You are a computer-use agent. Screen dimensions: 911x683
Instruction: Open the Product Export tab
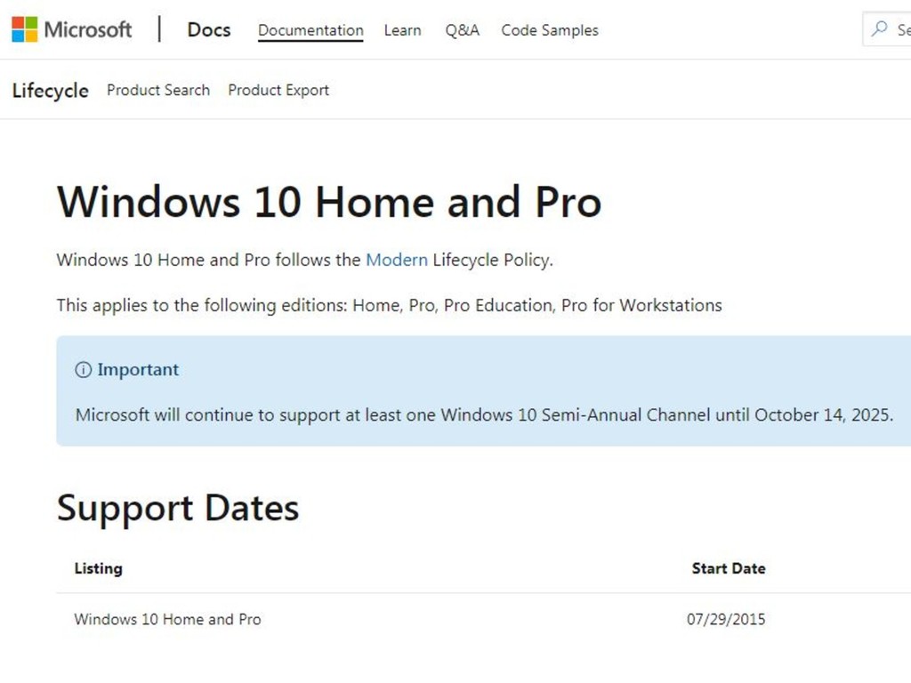pyautogui.click(x=278, y=90)
